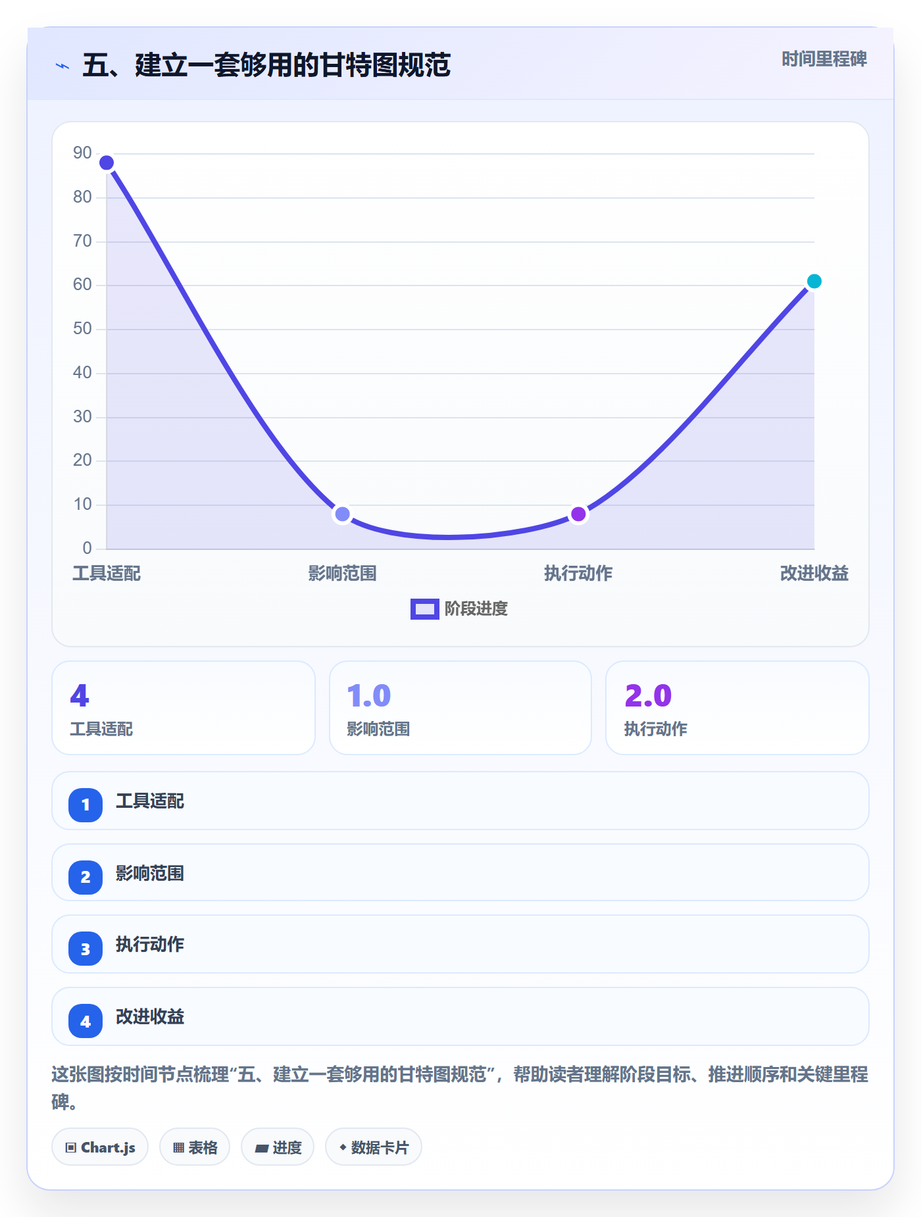The height and width of the screenshot is (1217, 921).
Task: Select the 工具适配 step row text
Action: [150, 801]
